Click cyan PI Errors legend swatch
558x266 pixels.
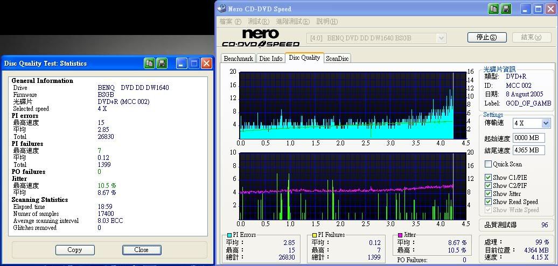(x=229, y=235)
